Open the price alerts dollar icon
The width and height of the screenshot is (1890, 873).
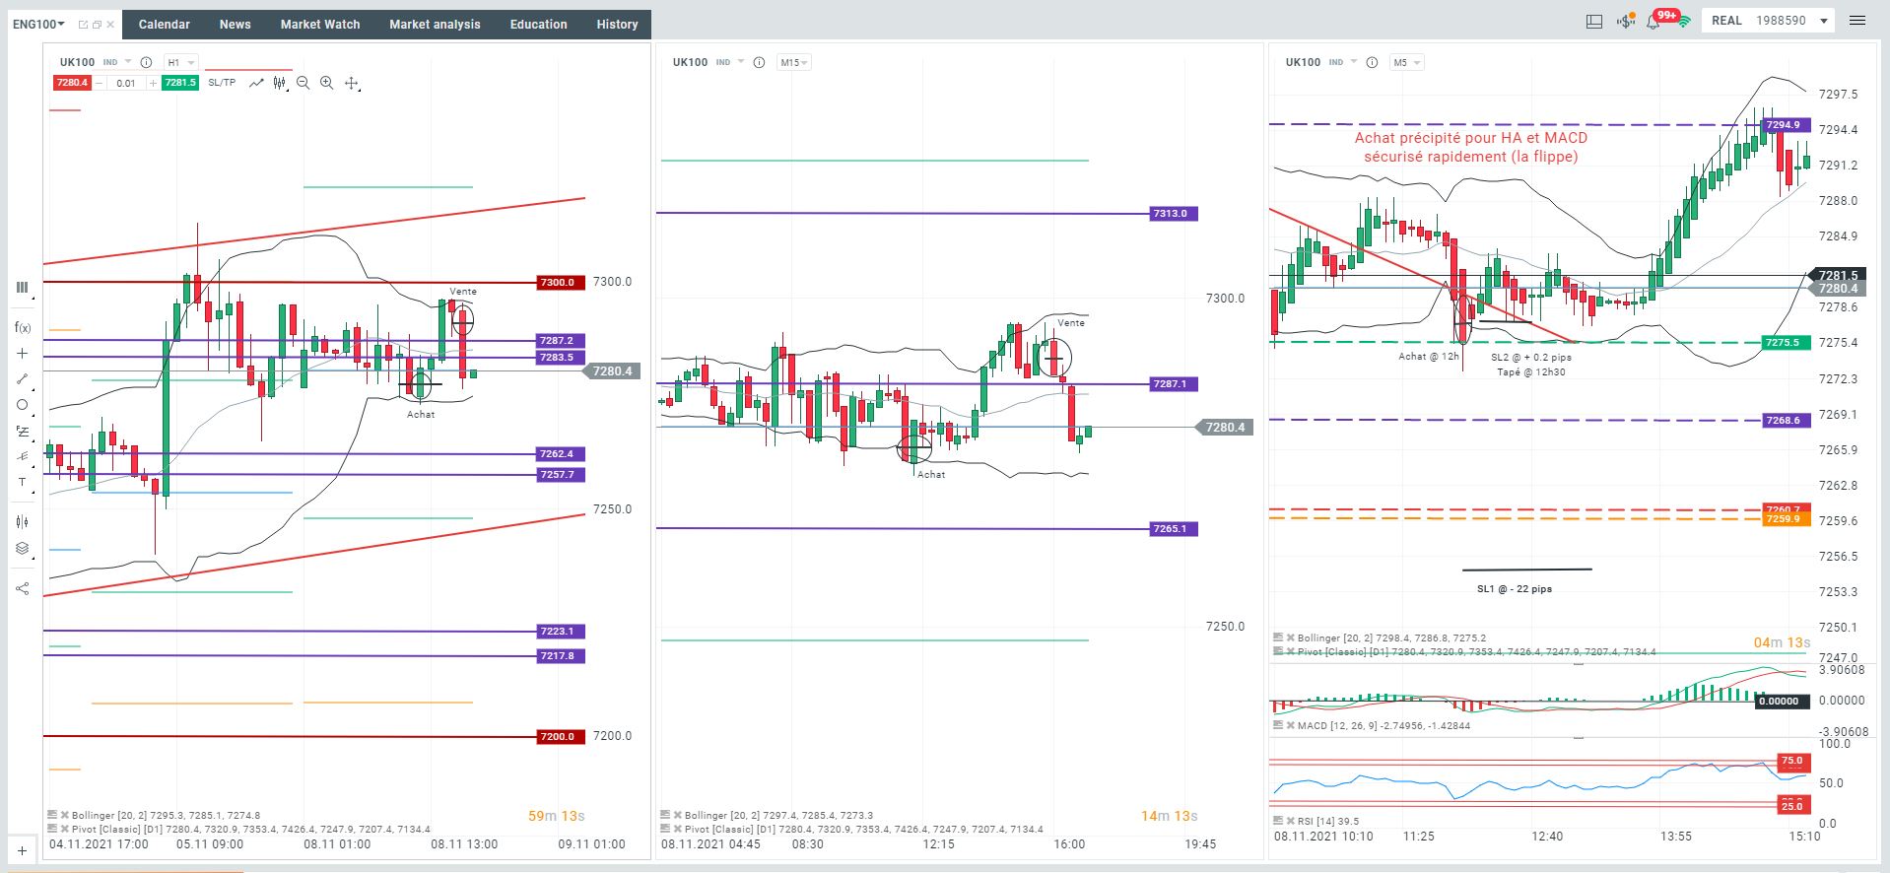1625,21
